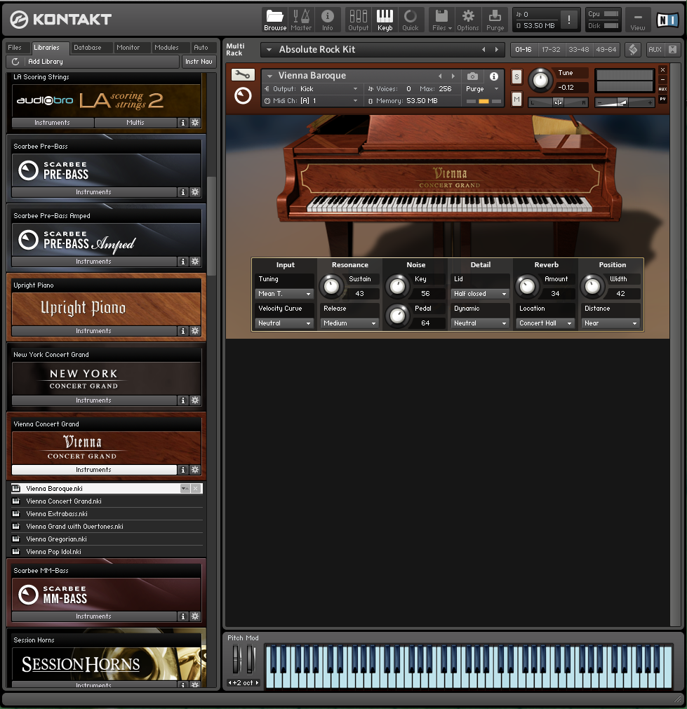This screenshot has height=709, width=687.
Task: Toggle the on-screen Keyb keyboard
Action: 385,20
